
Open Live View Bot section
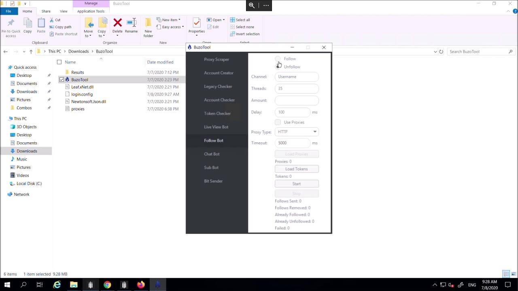[216, 127]
